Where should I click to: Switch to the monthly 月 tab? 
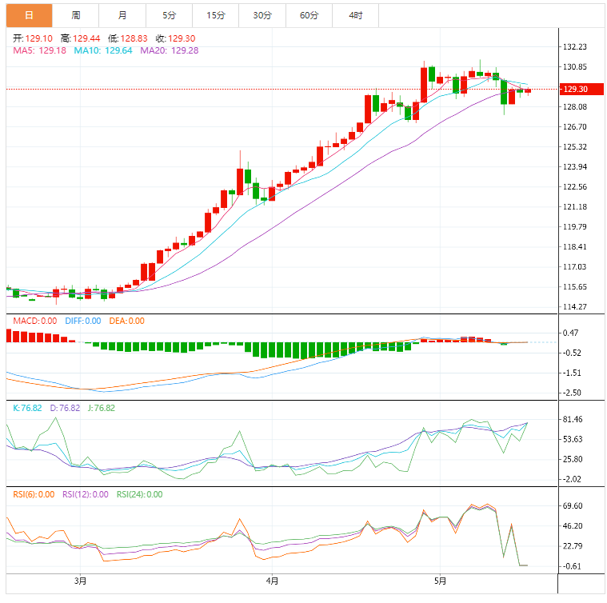122,15
